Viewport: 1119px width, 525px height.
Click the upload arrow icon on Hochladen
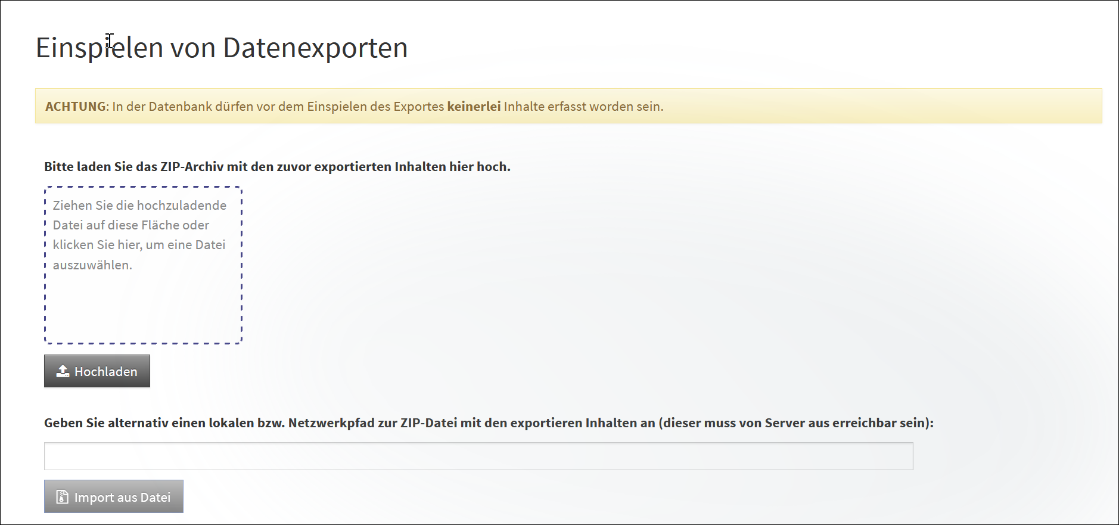click(63, 371)
